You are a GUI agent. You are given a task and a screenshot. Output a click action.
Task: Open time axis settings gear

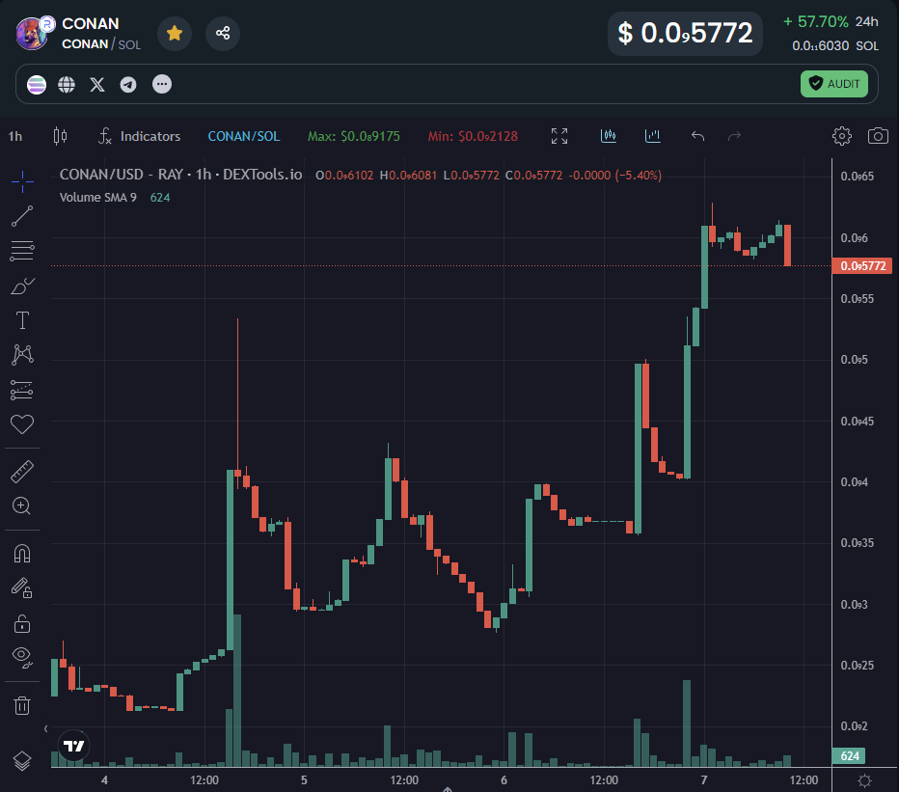click(864, 780)
